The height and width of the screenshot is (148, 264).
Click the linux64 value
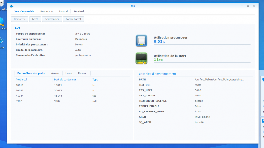pyautogui.click(x=199, y=122)
